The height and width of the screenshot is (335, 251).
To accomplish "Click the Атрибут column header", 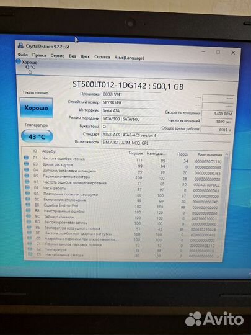I will tap(50, 151).
